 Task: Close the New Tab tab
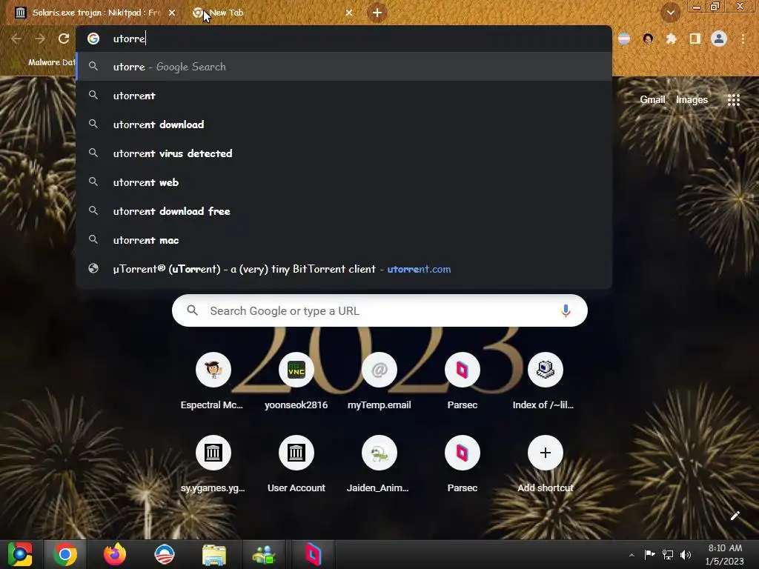click(x=349, y=13)
